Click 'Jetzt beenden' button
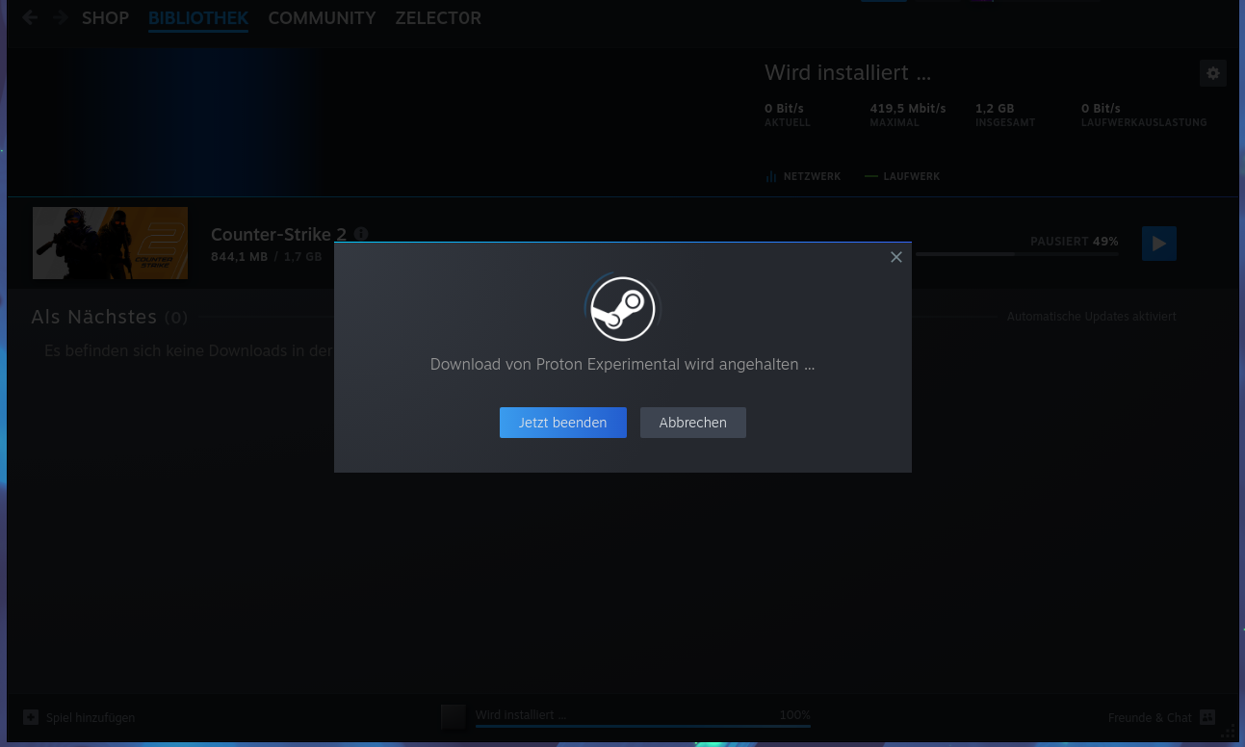Image resolution: width=1245 pixels, height=747 pixels. [x=562, y=423]
